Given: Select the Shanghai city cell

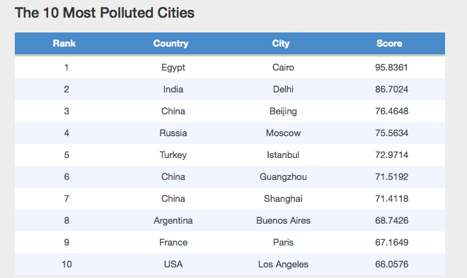Looking at the screenshot, I should pyautogui.click(x=283, y=199).
